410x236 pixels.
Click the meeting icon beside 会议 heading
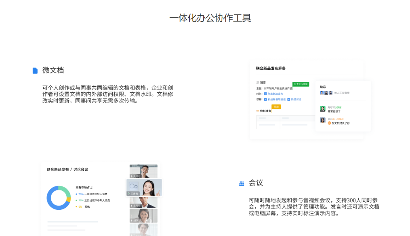click(x=242, y=182)
